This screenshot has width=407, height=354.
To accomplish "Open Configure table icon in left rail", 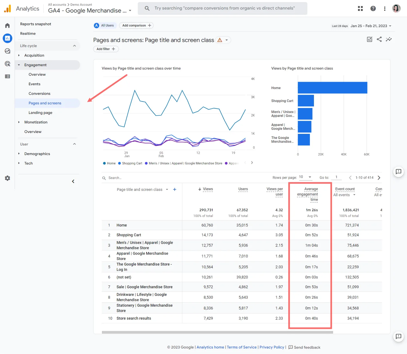I will [x=7, y=77].
